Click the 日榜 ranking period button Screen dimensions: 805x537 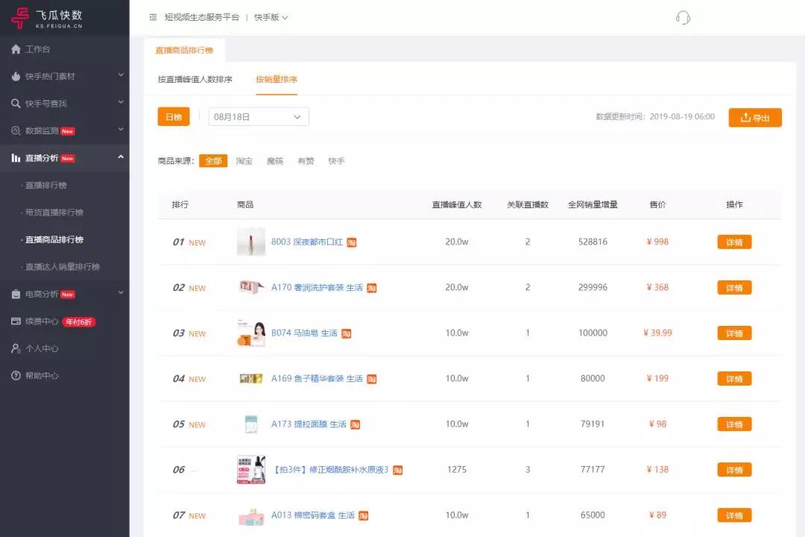pos(174,116)
